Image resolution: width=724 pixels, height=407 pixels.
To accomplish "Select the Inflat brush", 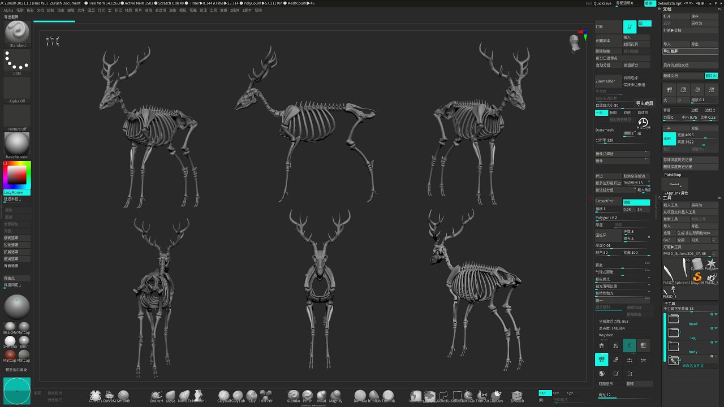I will point(322,396).
